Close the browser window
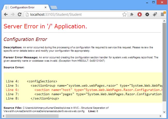This screenshot has height=119, width=168. (x=162, y=2)
